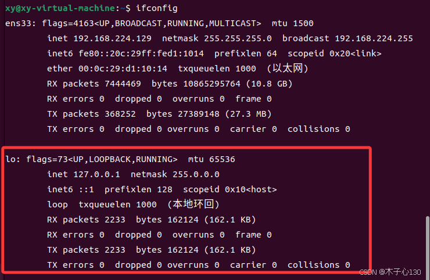Click the ifconfig command text
The height and width of the screenshot is (280, 430).
pyautogui.click(x=156, y=8)
